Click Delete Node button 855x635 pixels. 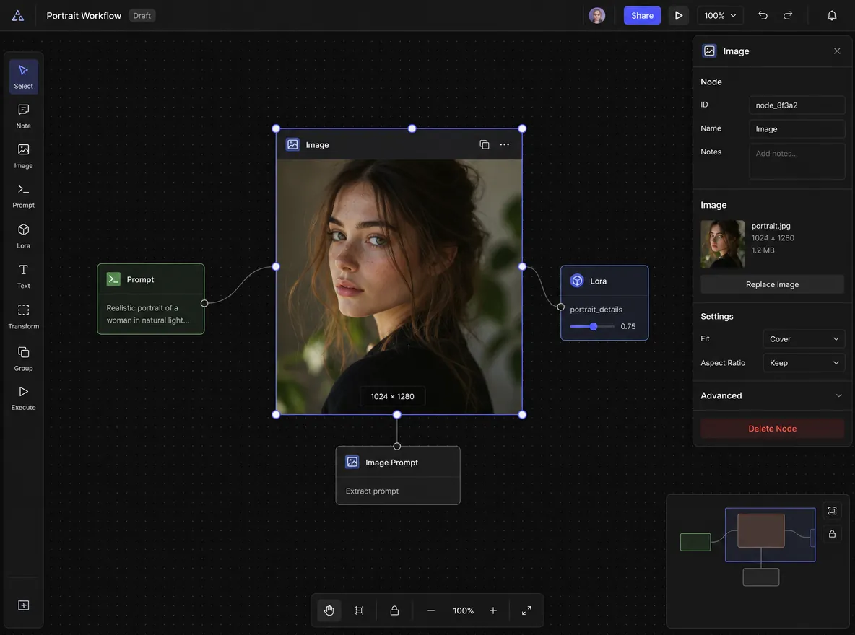(x=772, y=429)
